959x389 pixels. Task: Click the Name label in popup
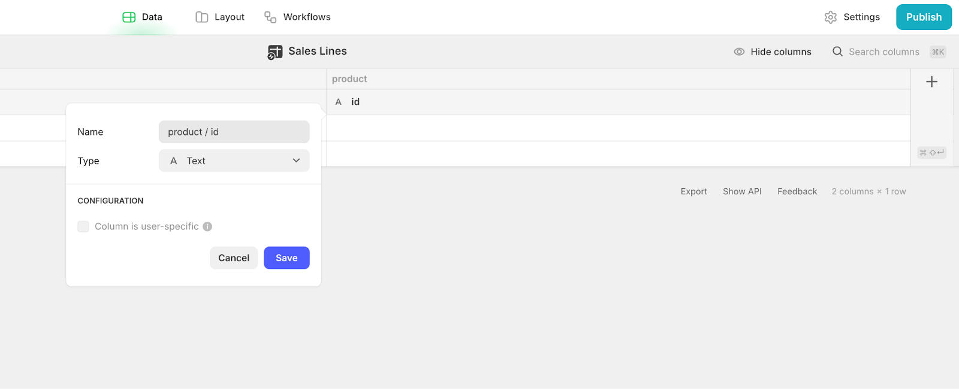[91, 132]
